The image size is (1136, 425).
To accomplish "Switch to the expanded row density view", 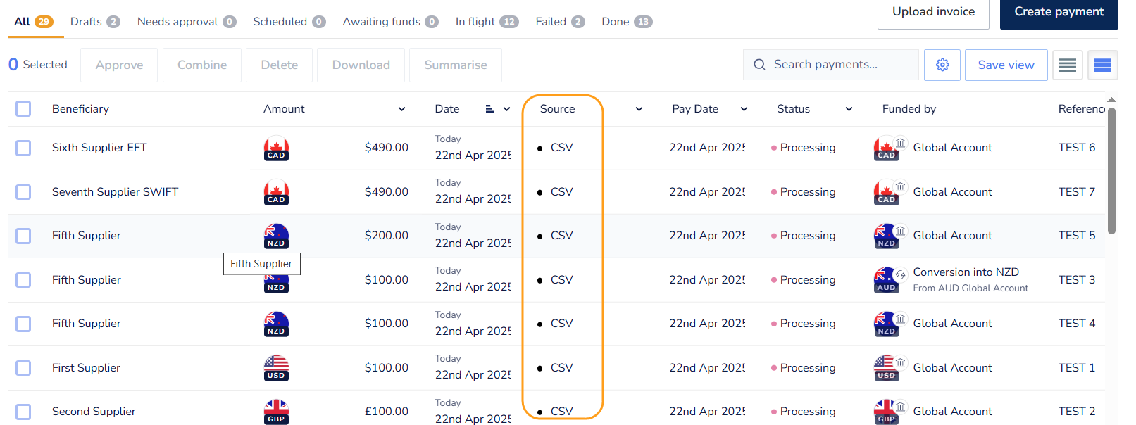I will (1102, 65).
